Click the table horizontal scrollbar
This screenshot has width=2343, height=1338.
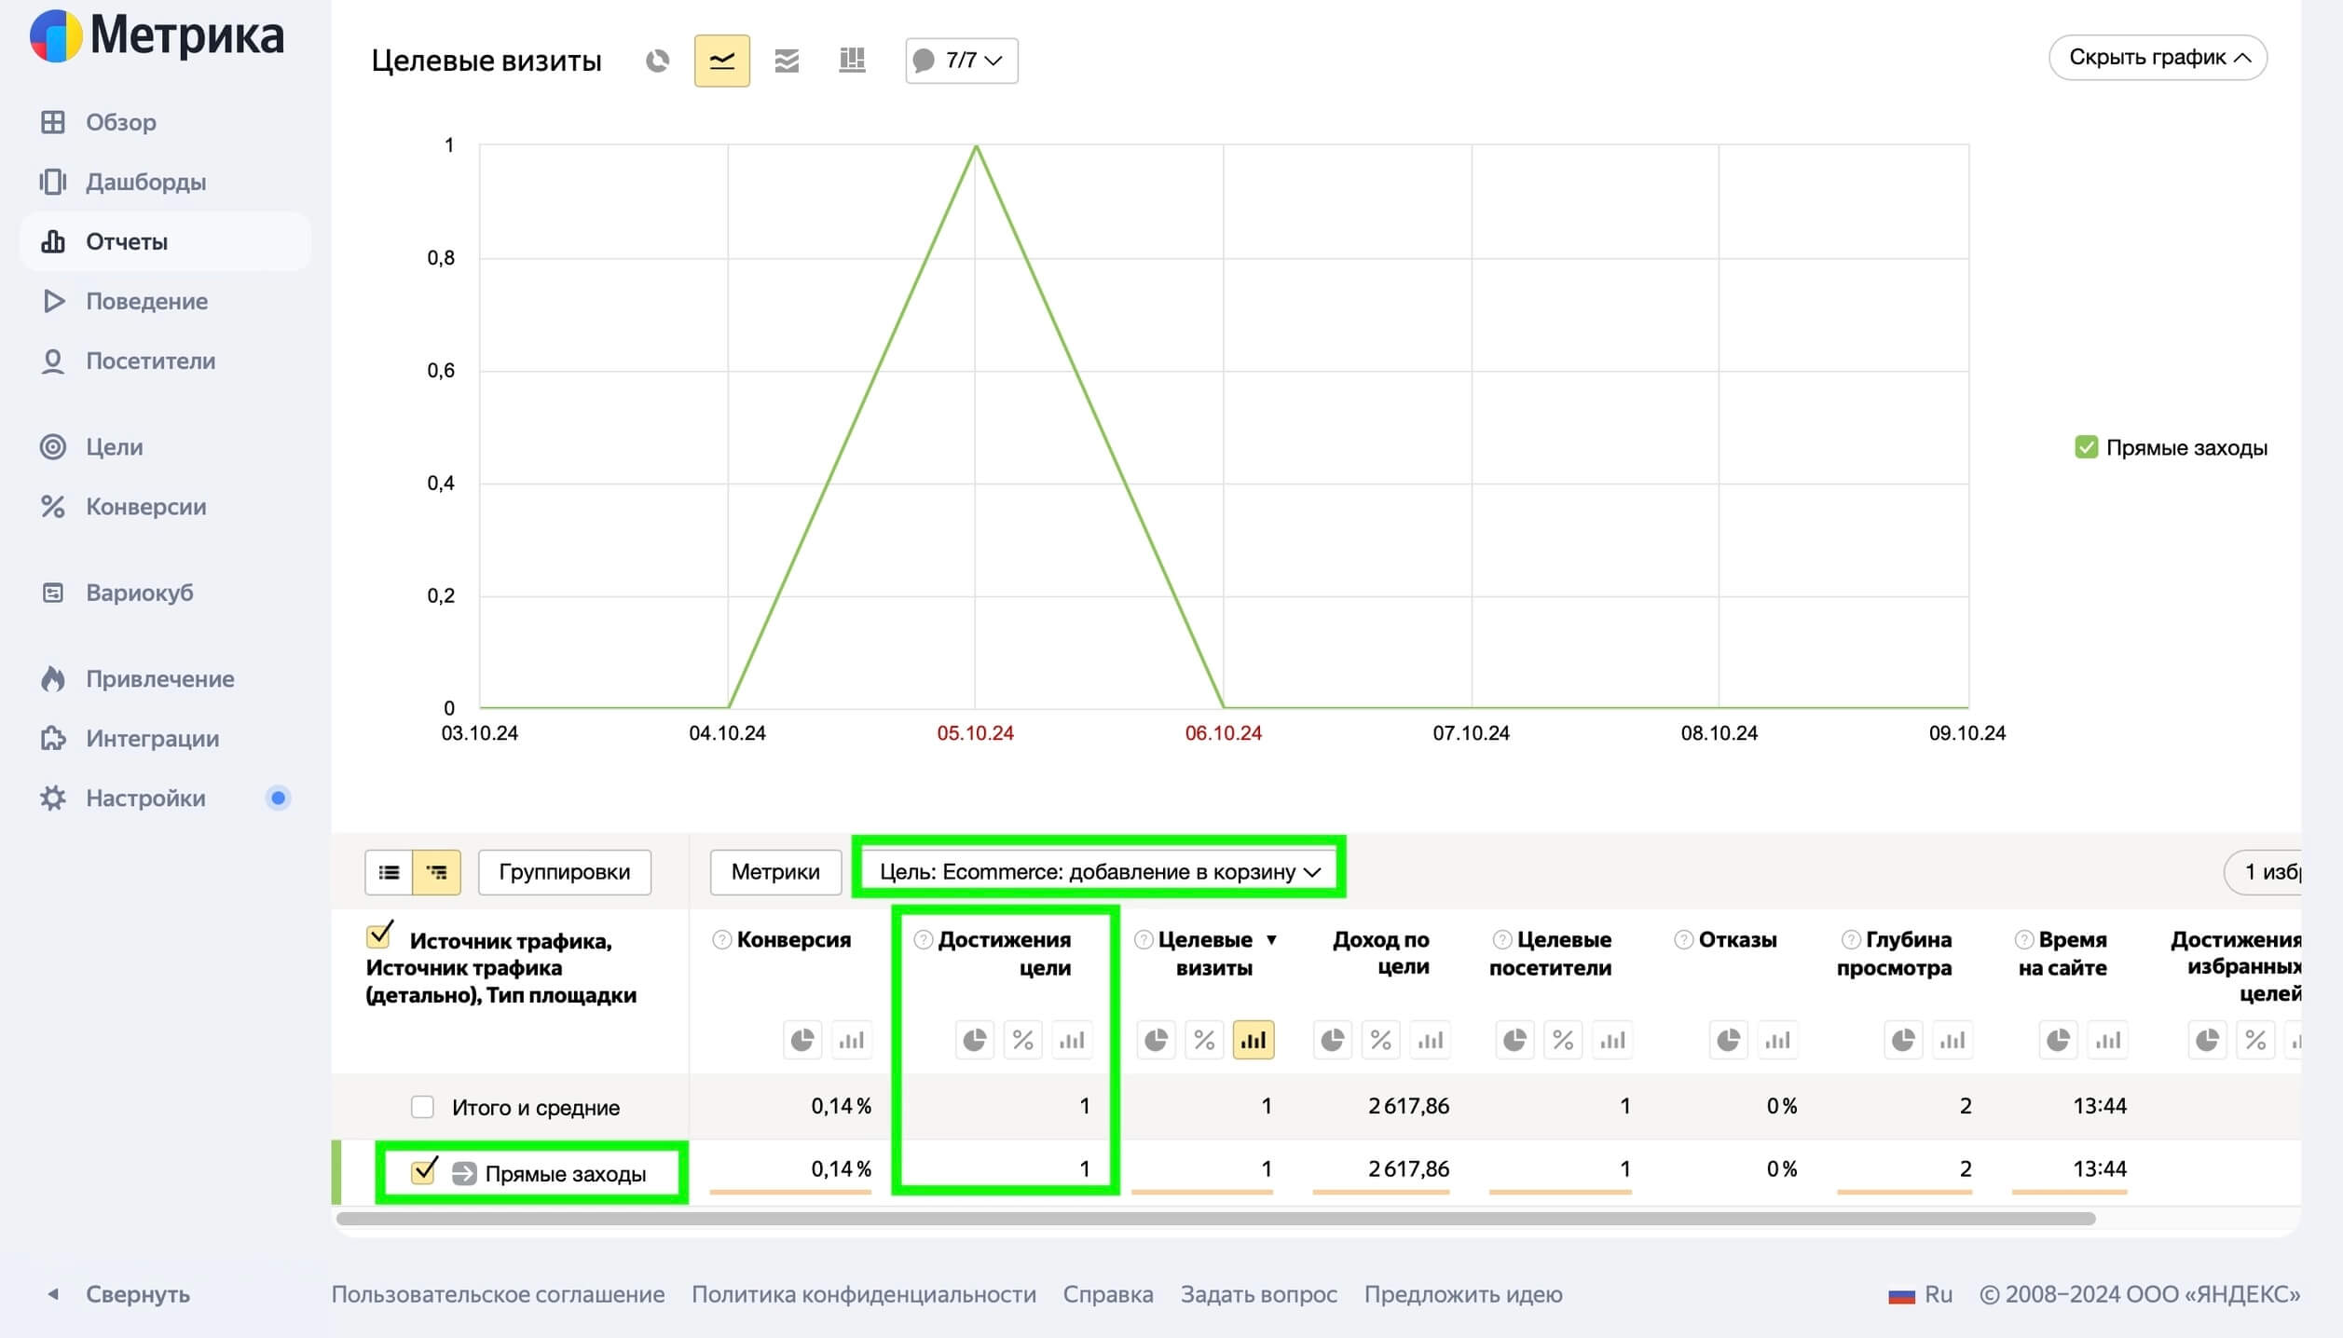click(1216, 1219)
